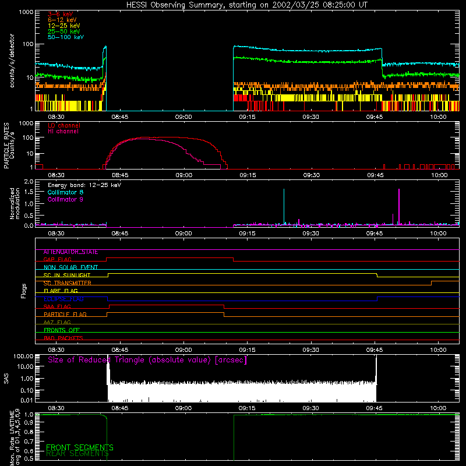Select the SC_TRANSMITTER flag label
Image resolution: width=466 pixels, height=466 pixels.
pyautogui.click(x=67, y=283)
